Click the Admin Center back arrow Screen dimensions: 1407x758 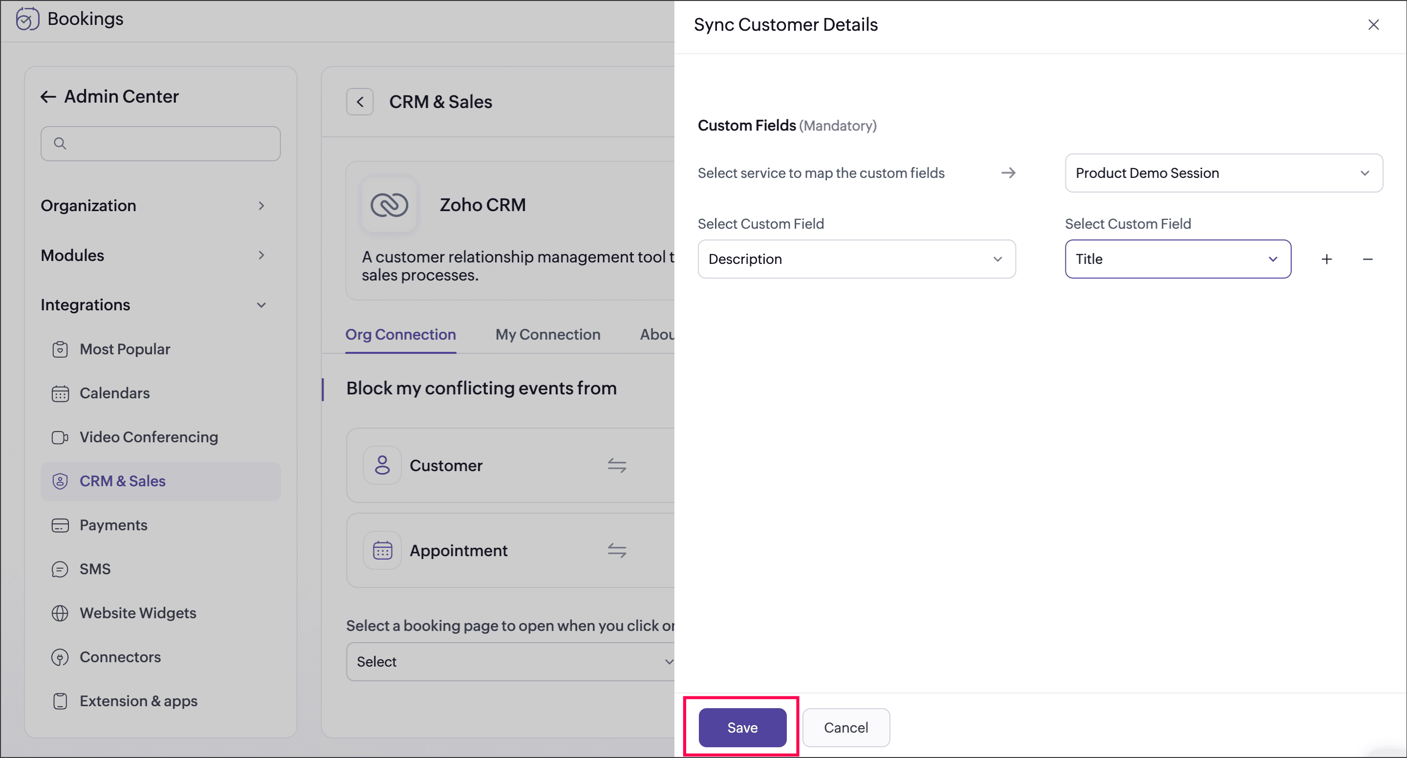tap(48, 97)
